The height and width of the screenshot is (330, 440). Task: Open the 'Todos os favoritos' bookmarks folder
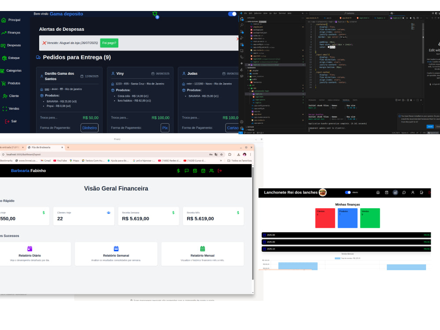[239, 161]
